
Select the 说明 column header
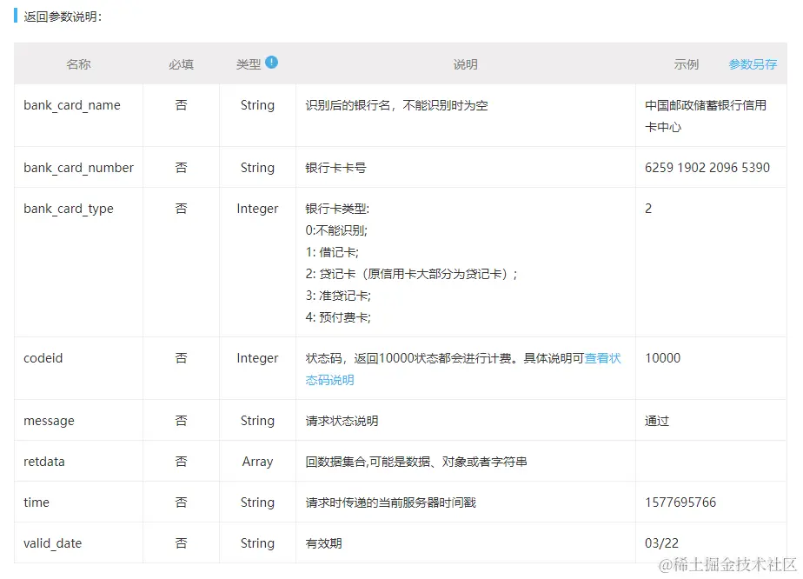[466, 63]
